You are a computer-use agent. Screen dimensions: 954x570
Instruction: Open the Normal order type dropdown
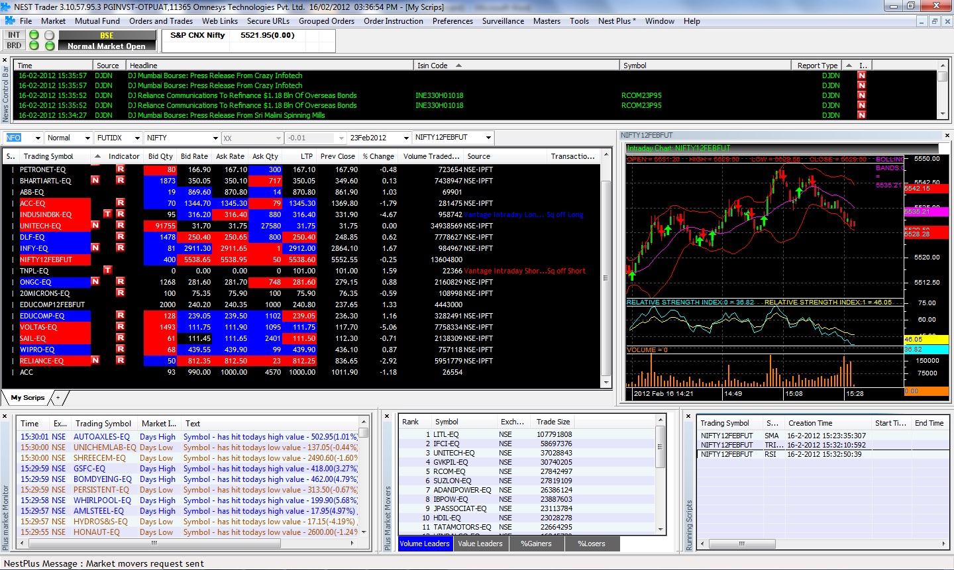[x=87, y=138]
